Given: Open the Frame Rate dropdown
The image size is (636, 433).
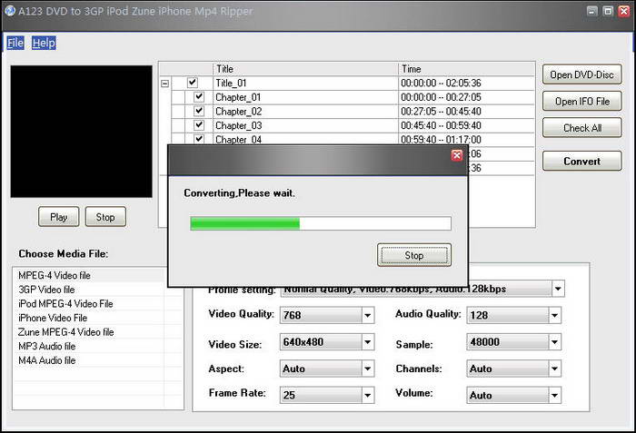Looking at the screenshot, I should 367,395.
